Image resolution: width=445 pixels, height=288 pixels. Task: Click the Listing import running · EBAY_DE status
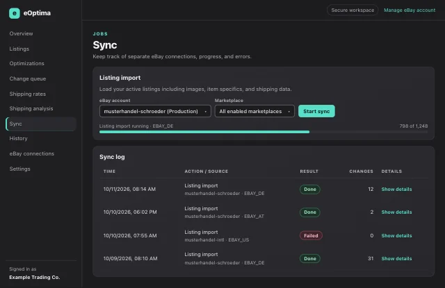[136, 126]
